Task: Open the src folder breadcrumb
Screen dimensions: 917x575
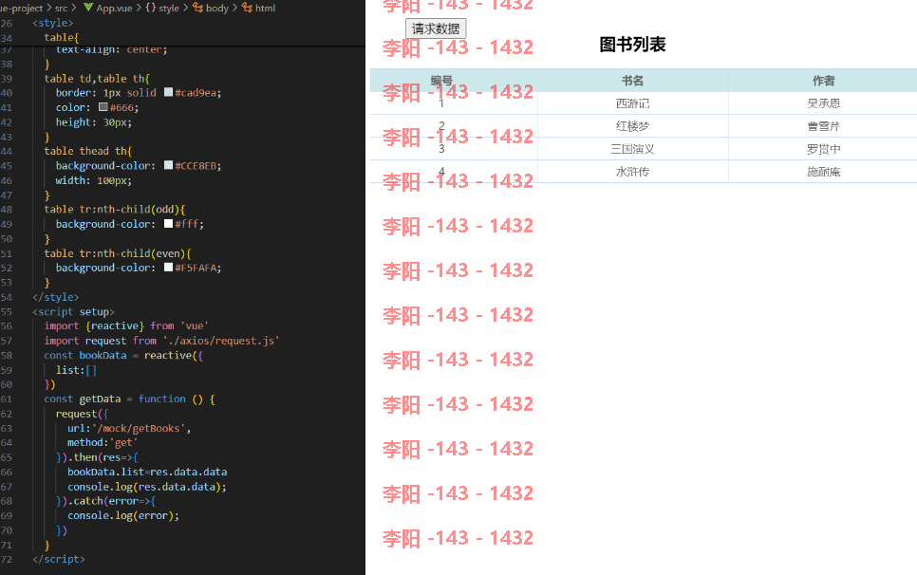Action: coord(61,9)
